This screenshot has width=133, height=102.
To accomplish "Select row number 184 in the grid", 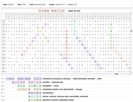I will [3, 72].
